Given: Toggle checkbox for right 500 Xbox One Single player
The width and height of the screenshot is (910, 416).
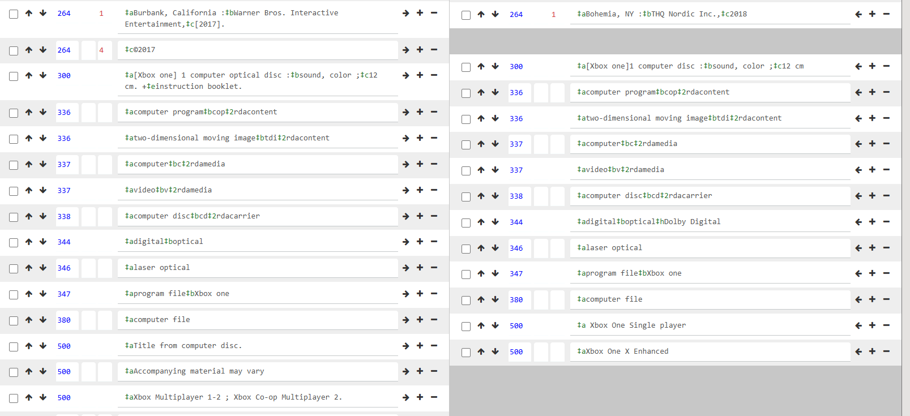Looking at the screenshot, I should coord(466,327).
